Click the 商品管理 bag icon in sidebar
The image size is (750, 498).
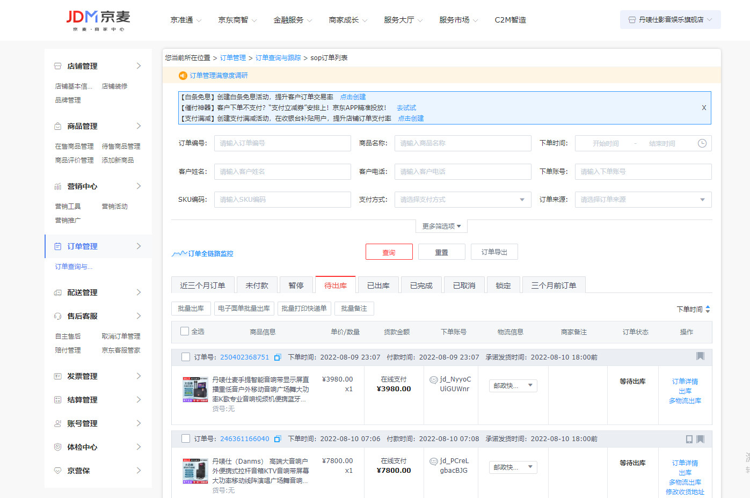[x=57, y=126]
